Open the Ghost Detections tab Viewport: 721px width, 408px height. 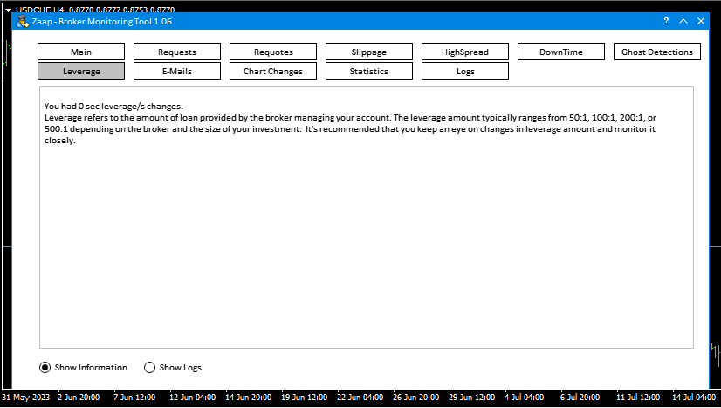click(657, 52)
